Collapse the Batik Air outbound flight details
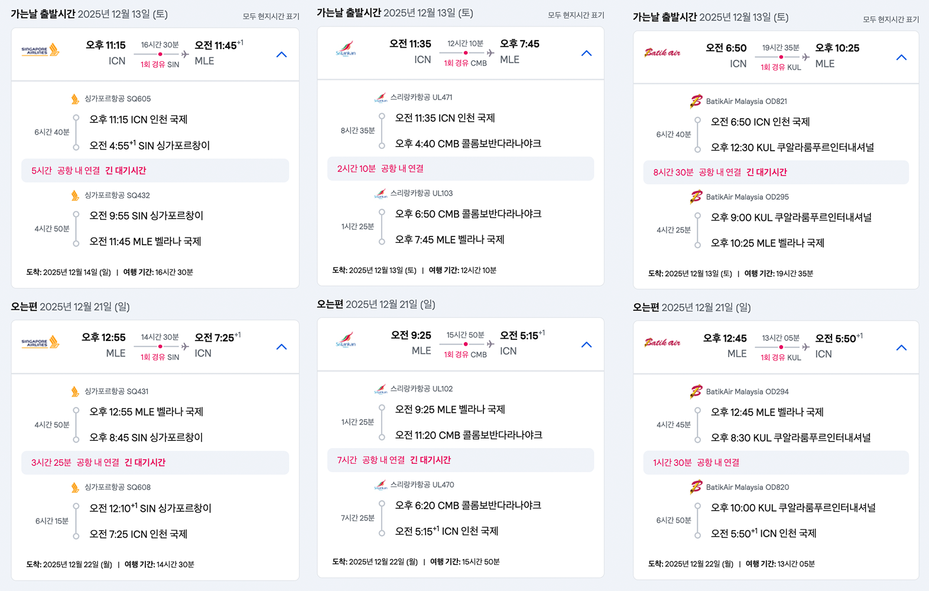 [x=901, y=57]
